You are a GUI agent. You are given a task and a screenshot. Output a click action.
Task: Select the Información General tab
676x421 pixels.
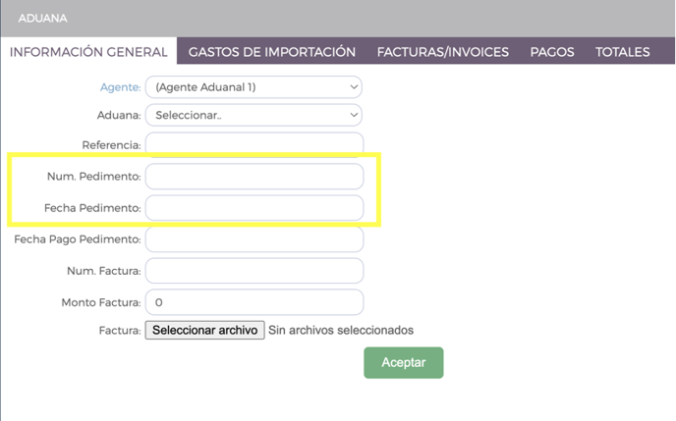(x=88, y=52)
